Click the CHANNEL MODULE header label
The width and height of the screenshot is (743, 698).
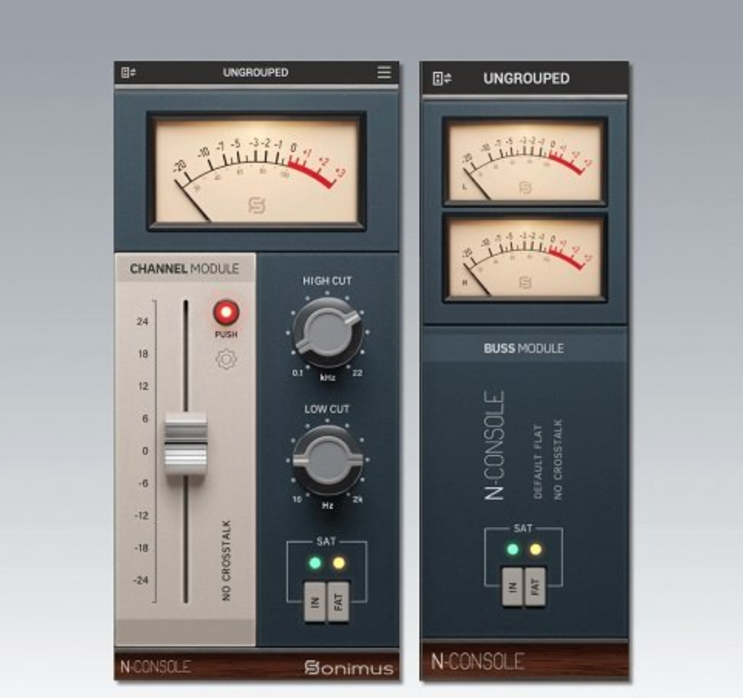coord(185,269)
